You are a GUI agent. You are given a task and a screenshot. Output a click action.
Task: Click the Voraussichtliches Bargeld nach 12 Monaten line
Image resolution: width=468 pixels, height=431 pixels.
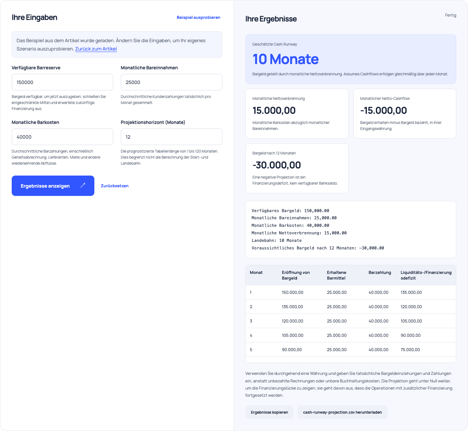tap(318, 248)
